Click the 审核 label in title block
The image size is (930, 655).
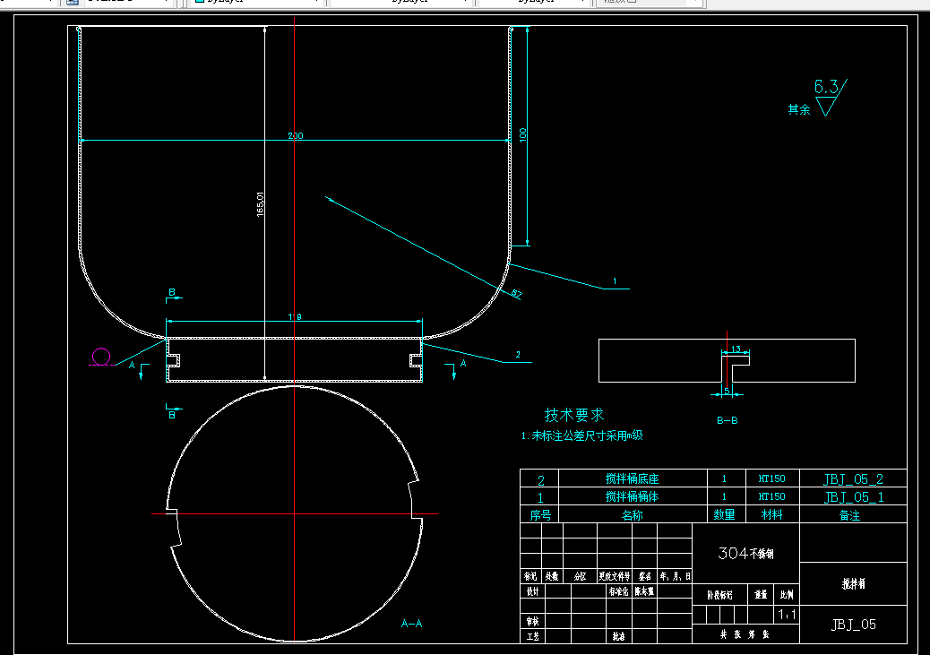(x=532, y=621)
